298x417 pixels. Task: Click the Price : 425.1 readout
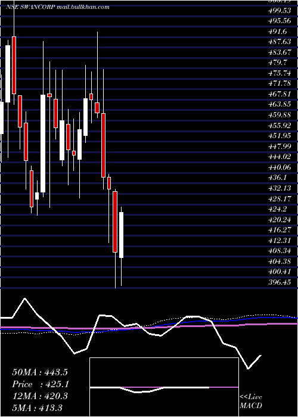pos(41,384)
